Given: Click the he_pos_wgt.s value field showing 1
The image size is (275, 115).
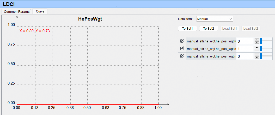Looking at the screenshot, I should tap(245, 49).
